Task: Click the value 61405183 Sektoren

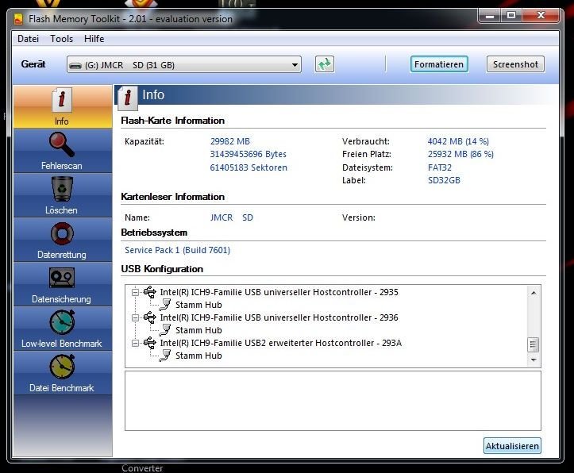Action: tap(248, 167)
